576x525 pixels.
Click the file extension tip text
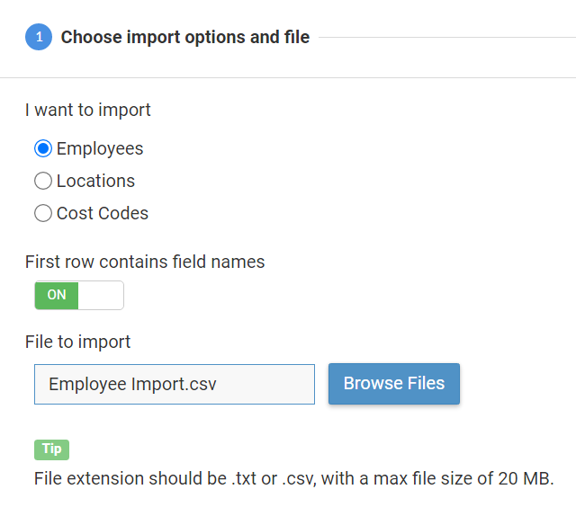pos(294,479)
